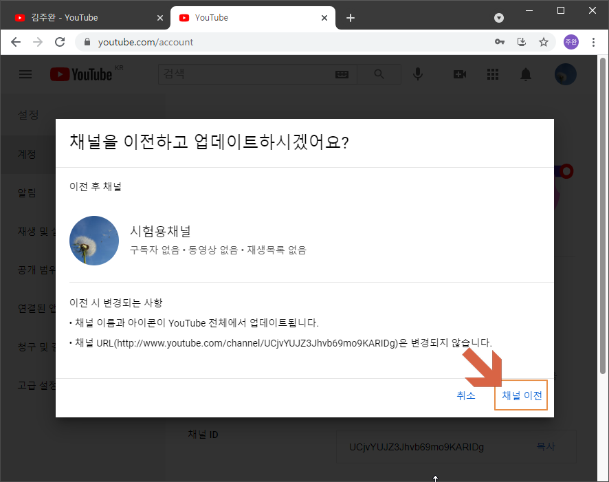Select '계정' in settings sidebar

point(27,154)
